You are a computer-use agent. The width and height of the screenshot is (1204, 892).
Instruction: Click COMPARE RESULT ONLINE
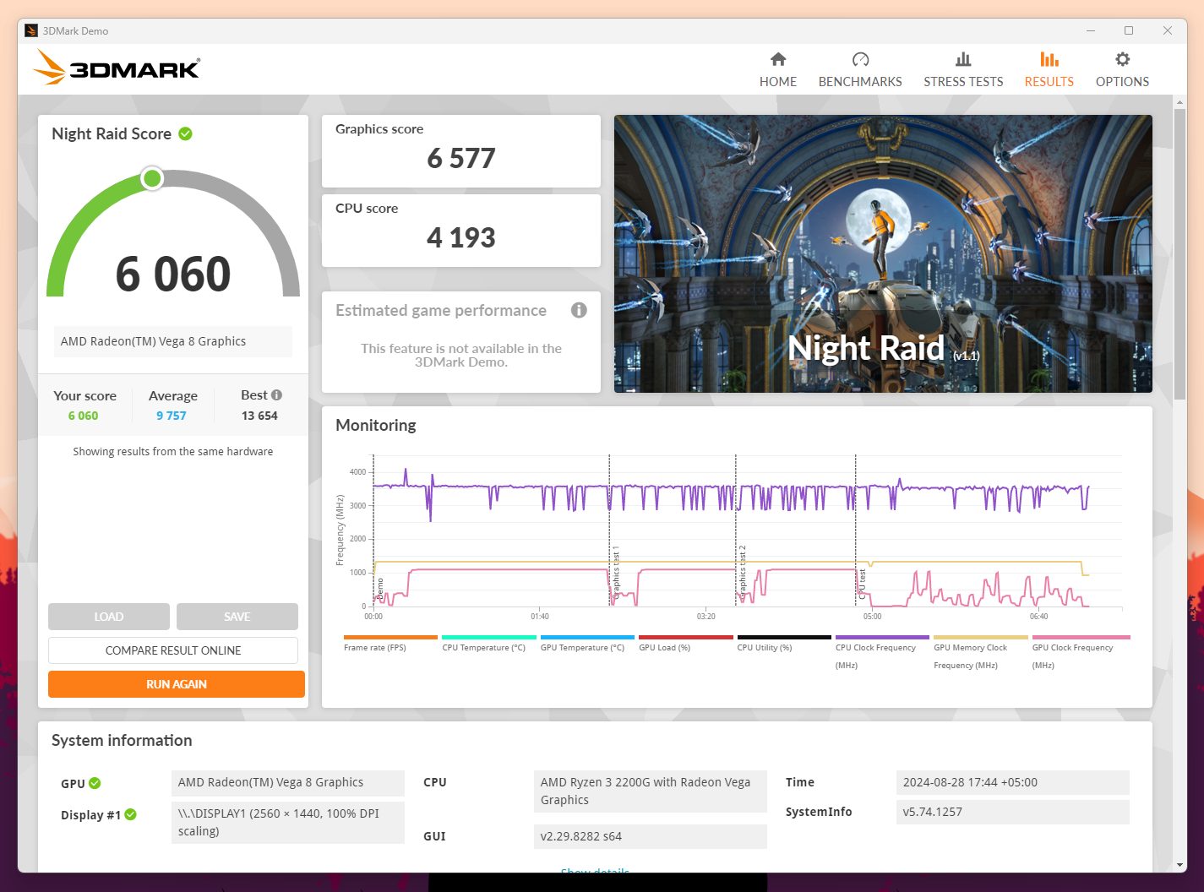(x=173, y=650)
